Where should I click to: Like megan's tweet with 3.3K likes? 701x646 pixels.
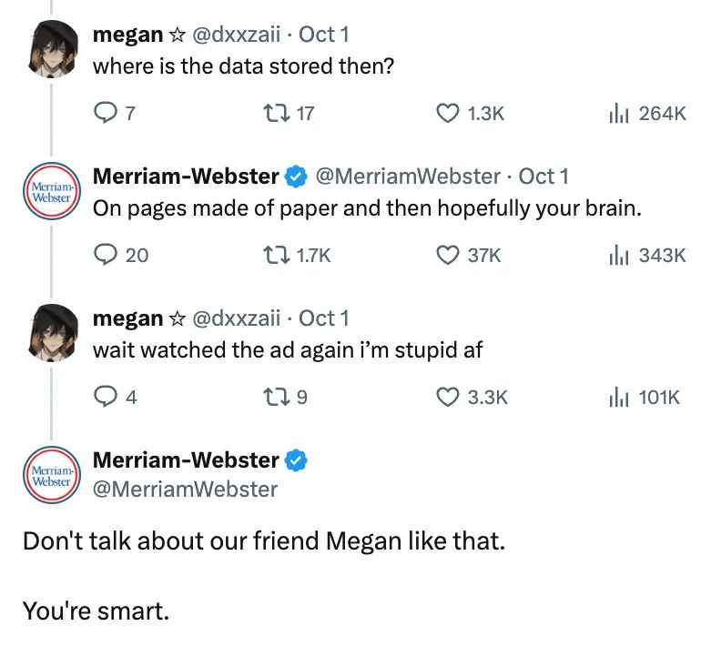[447, 398]
